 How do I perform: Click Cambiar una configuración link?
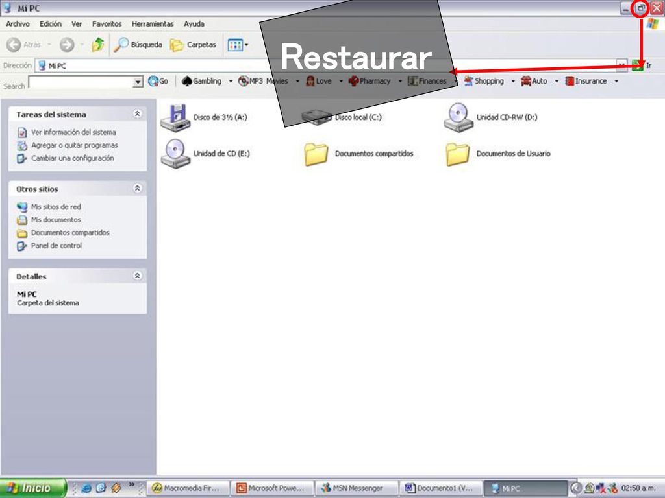[x=73, y=158]
